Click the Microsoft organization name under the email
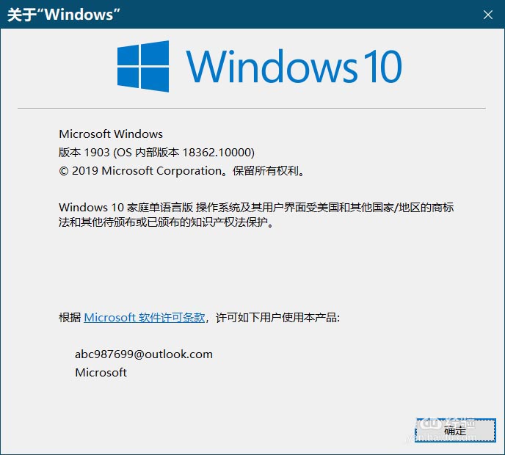This screenshot has height=455, width=505. (101, 373)
